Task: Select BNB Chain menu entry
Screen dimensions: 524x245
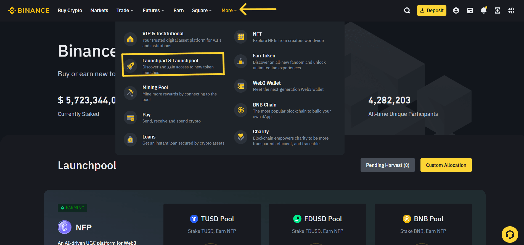Action: point(284,110)
